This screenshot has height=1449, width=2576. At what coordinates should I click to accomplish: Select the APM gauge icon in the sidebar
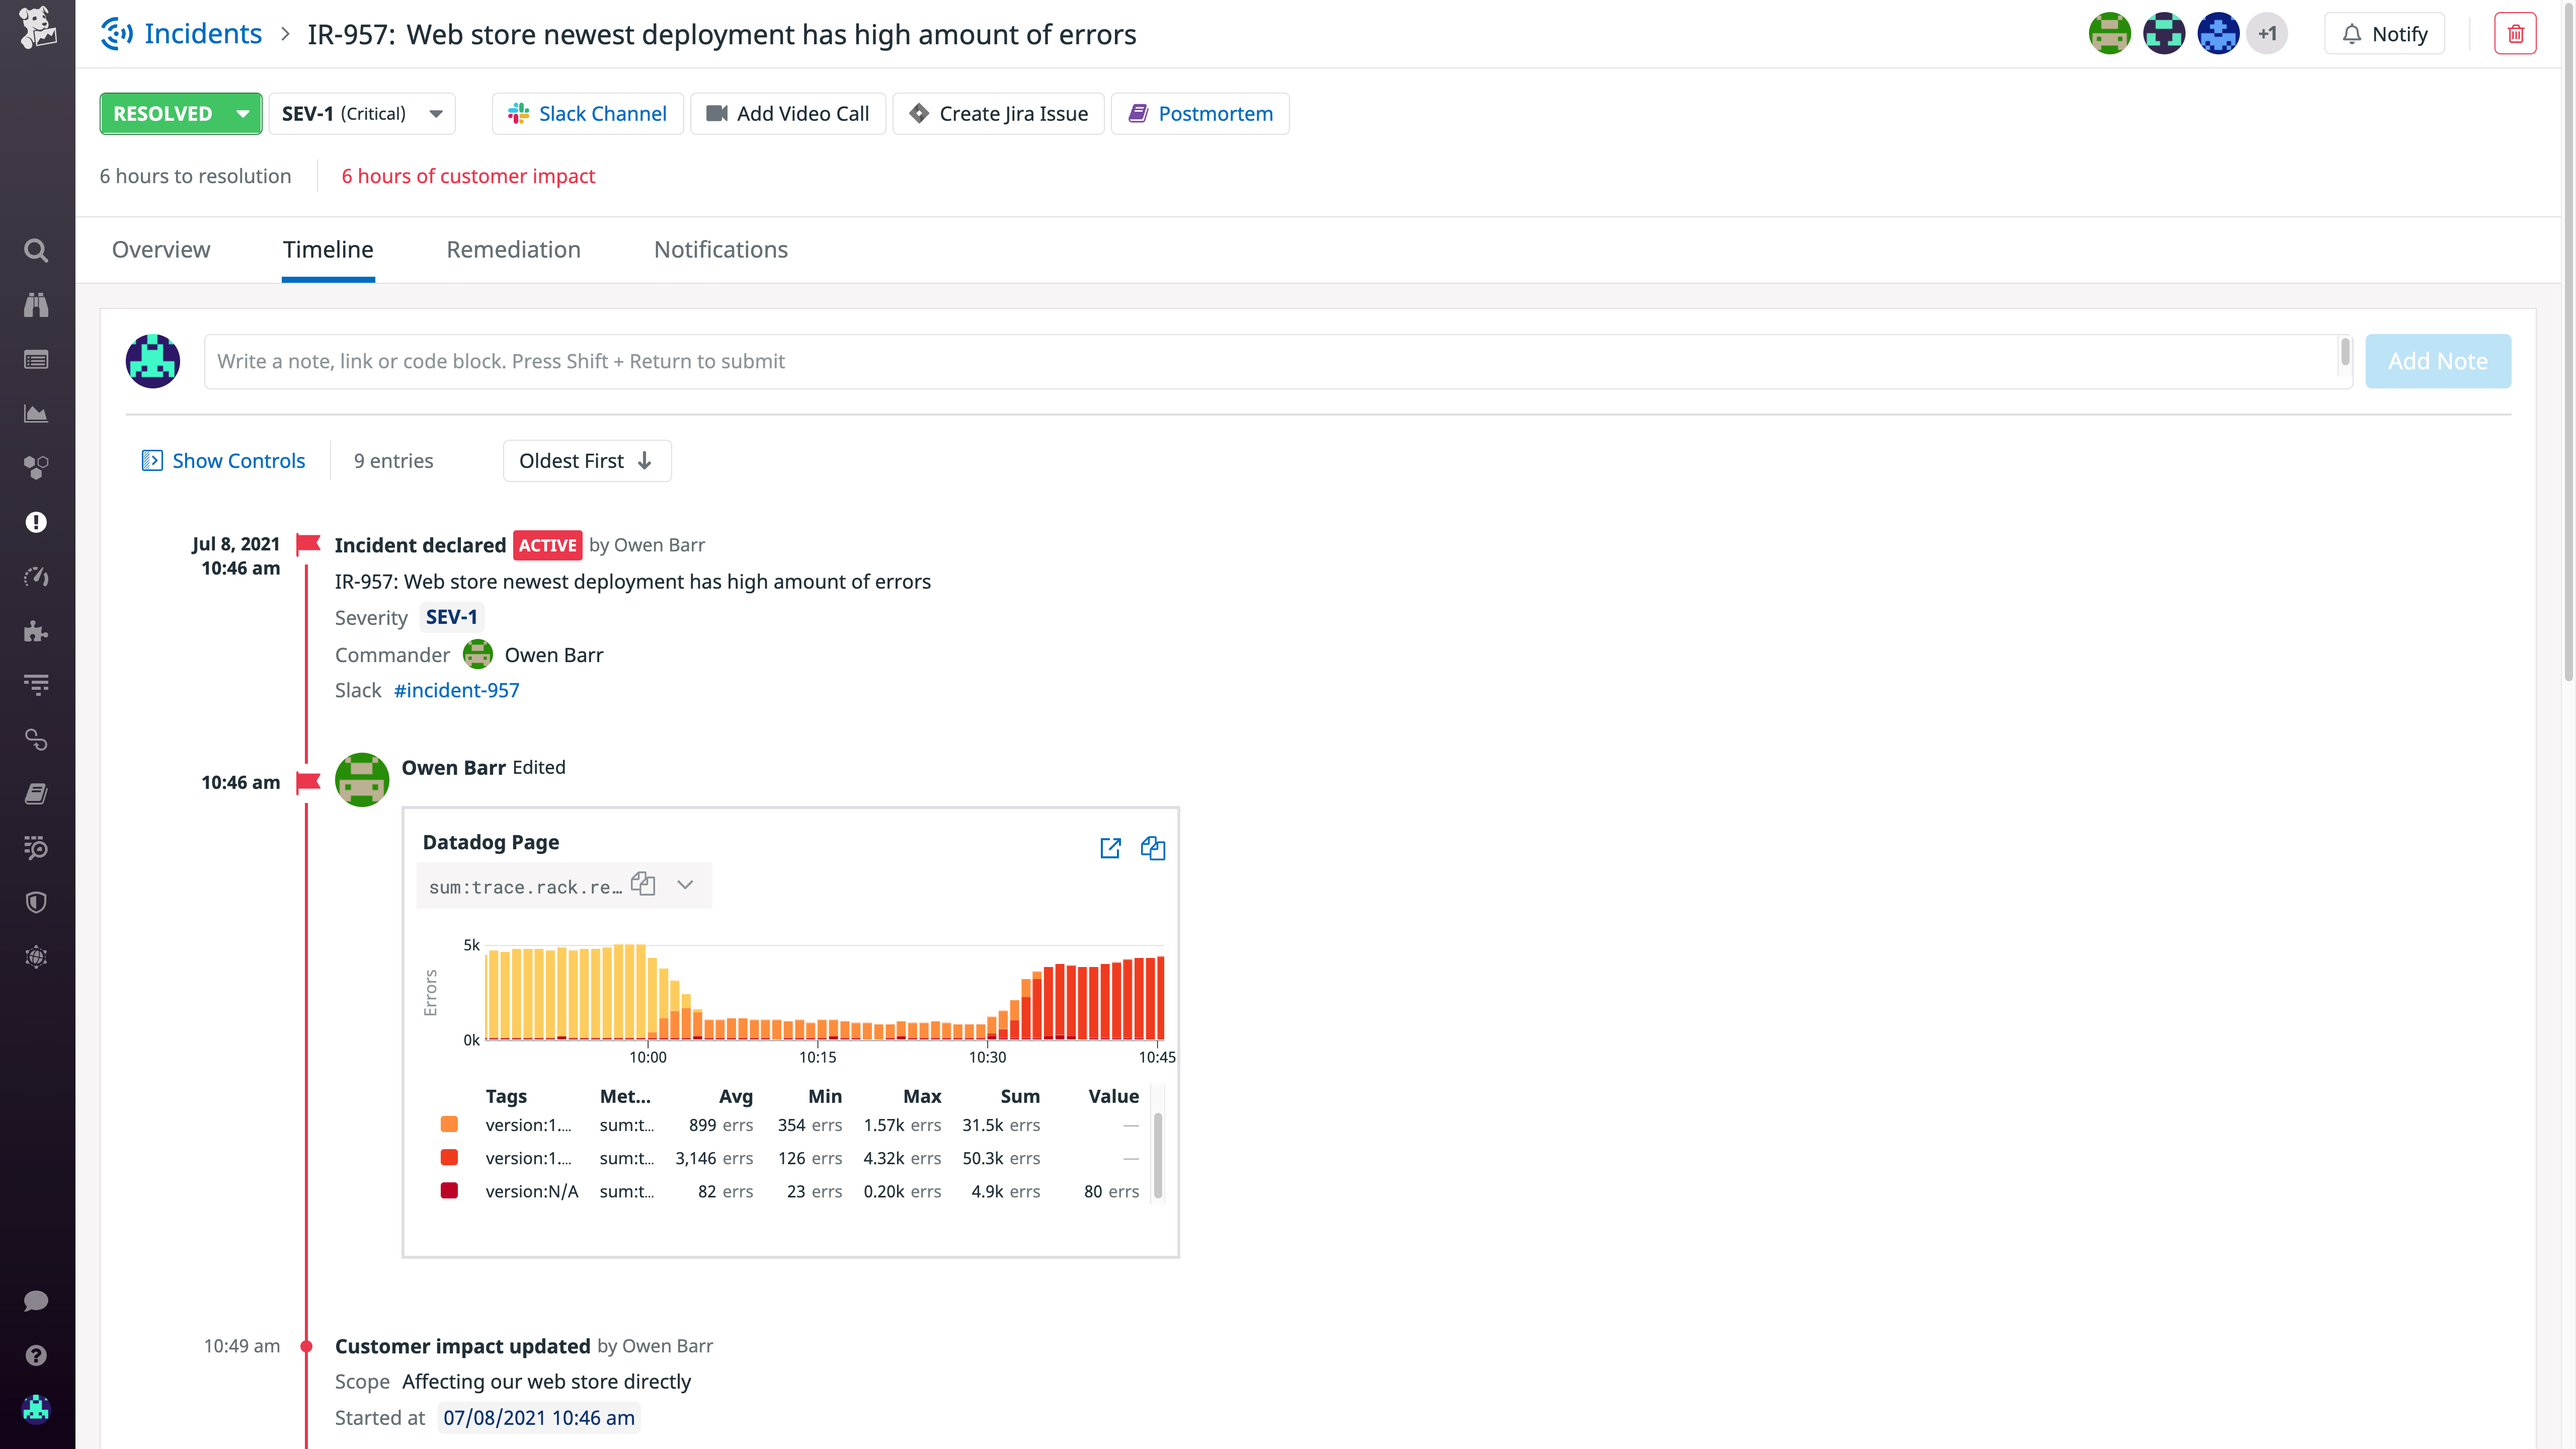[36, 577]
